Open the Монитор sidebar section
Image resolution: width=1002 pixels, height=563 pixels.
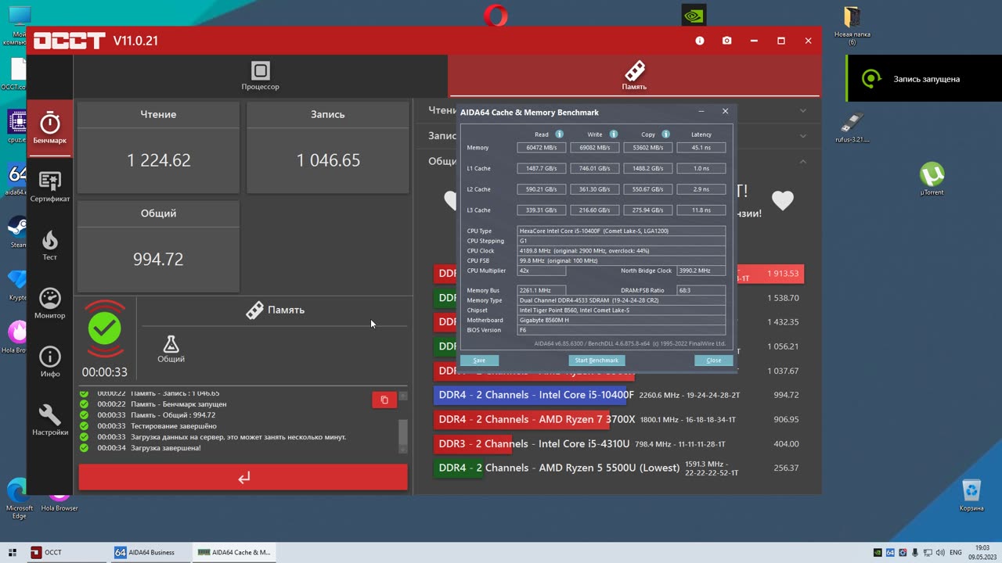pyautogui.click(x=50, y=304)
